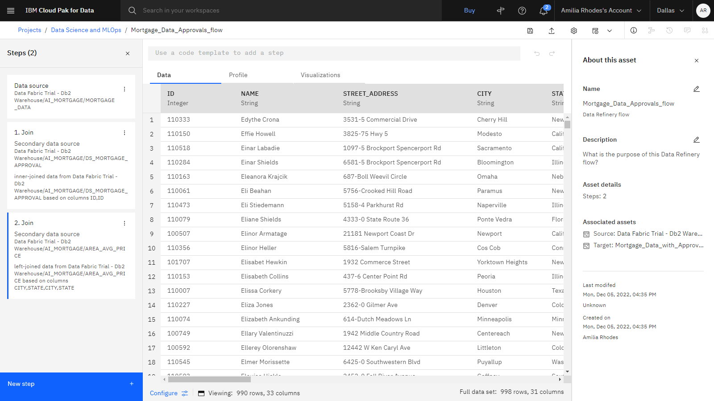This screenshot has width=714, height=401.
Task: Open the Data Science and MLOps breadcrumb
Action: pyautogui.click(x=86, y=30)
